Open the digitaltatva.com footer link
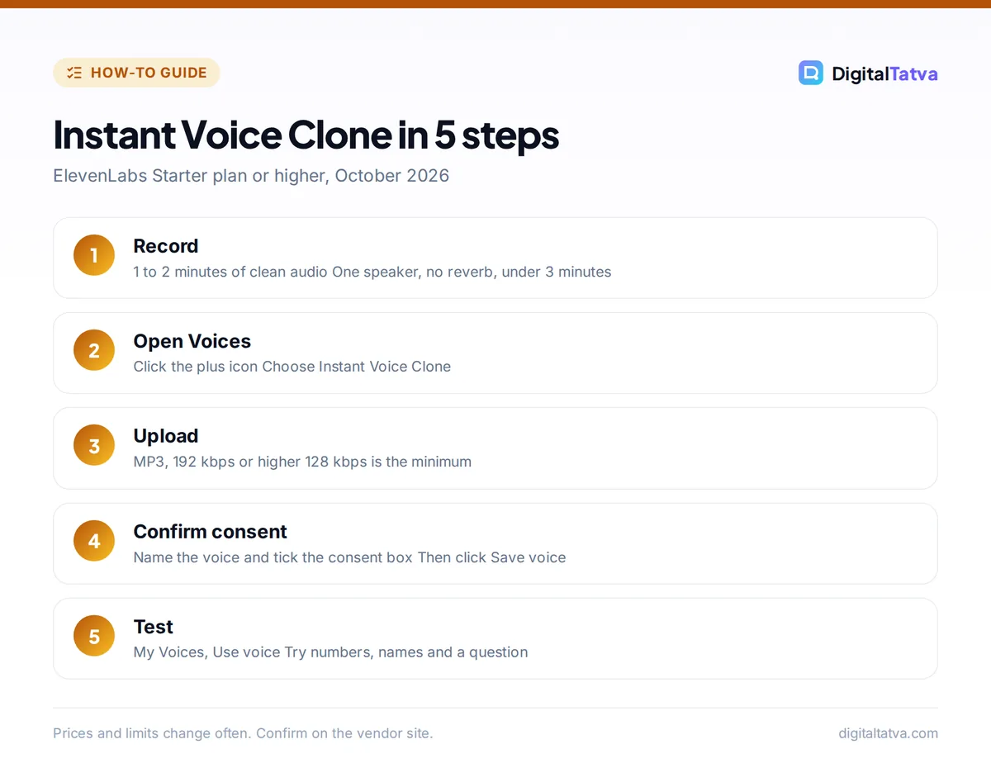The height and width of the screenshot is (782, 991). pos(888,733)
